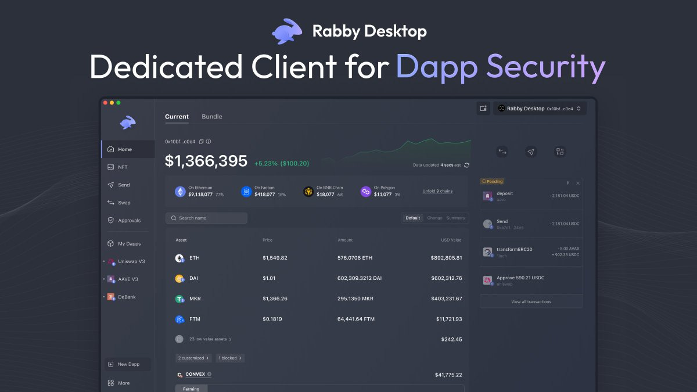Click the New Dapp button
The width and height of the screenshot is (697, 392).
(128, 364)
